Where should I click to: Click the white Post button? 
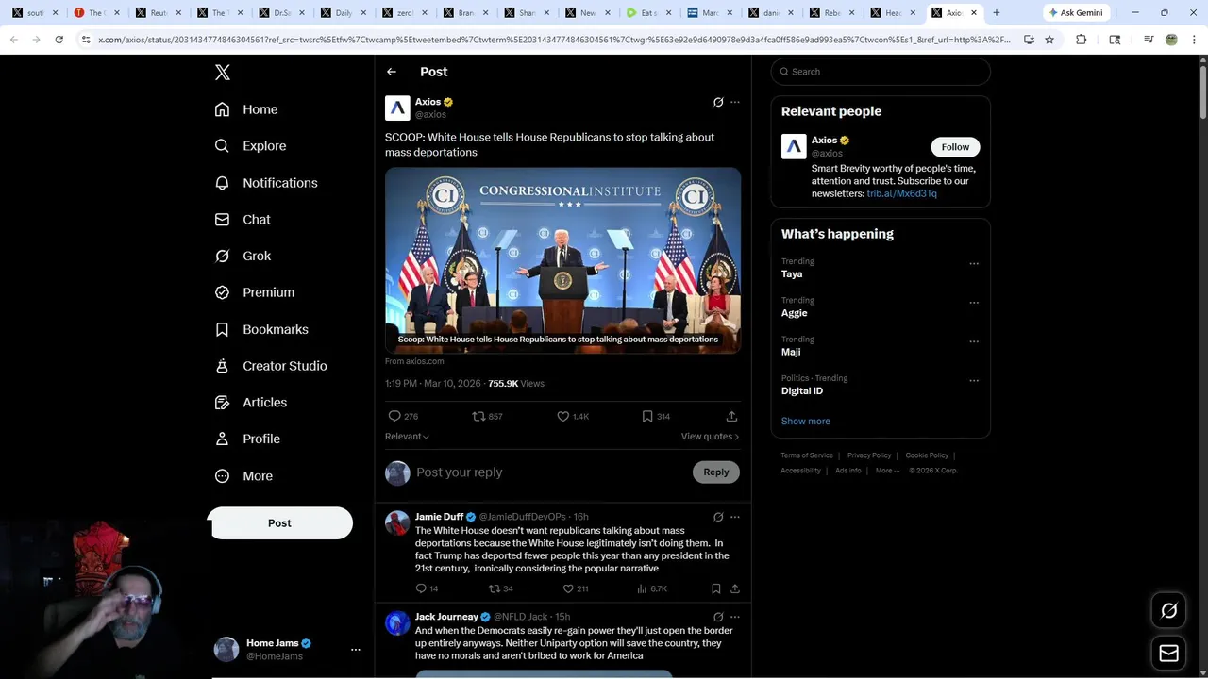pos(280,523)
